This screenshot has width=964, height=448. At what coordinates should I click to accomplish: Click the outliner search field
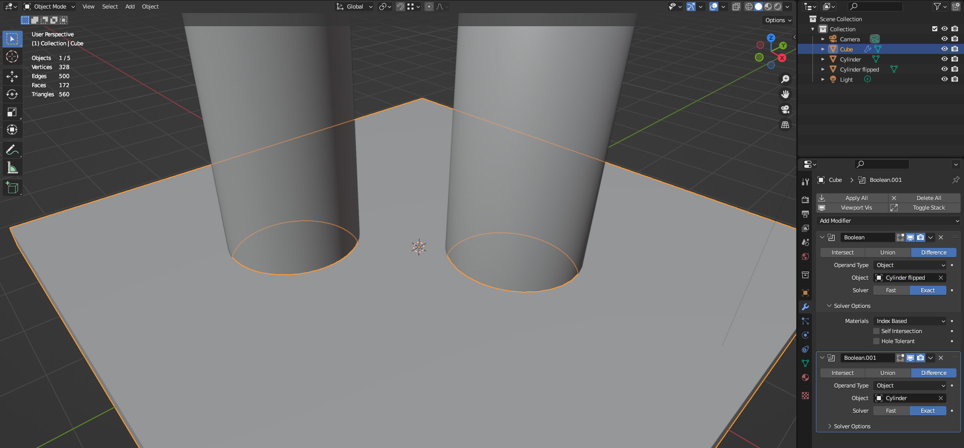coord(875,7)
